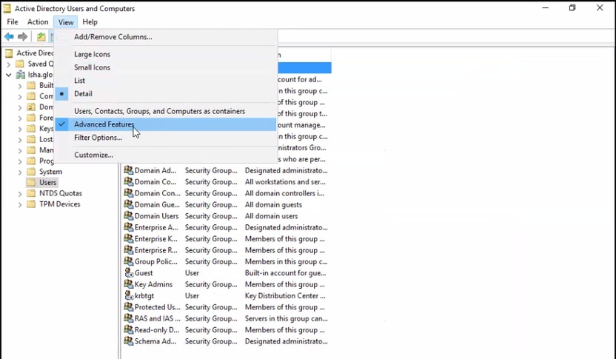Viewport: 616px width, 359px height.
Task: Select the Large Icons view option
Action: 165,54
